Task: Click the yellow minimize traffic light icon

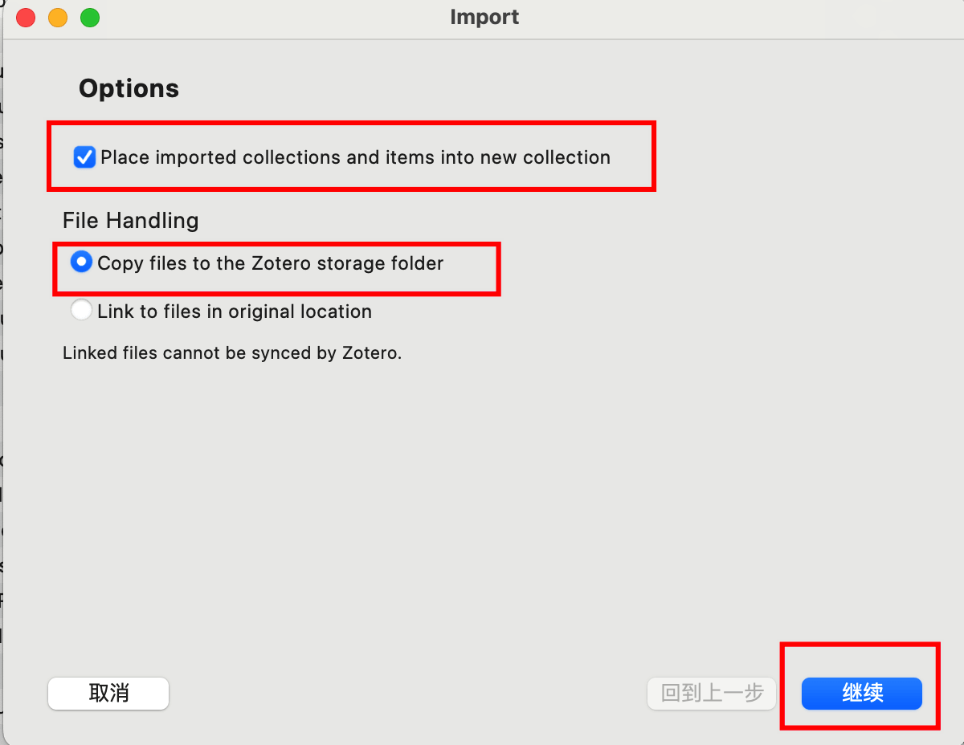Action: point(57,17)
